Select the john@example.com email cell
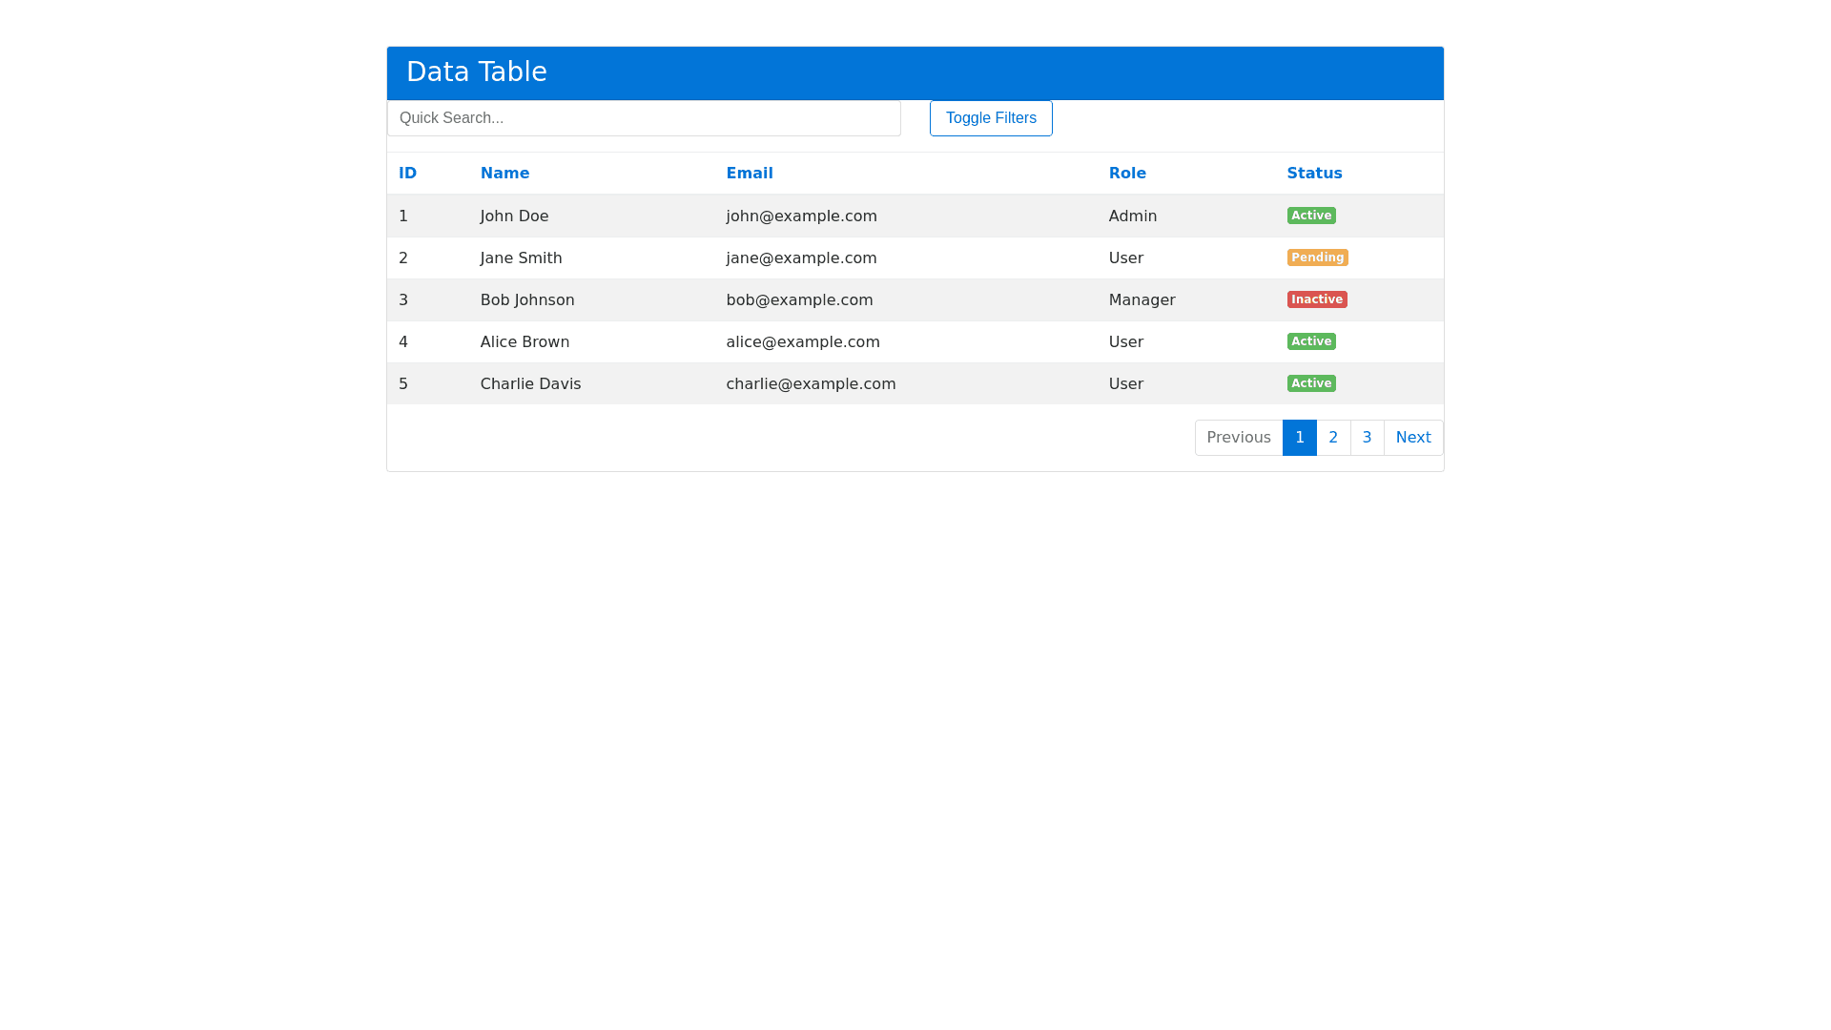1831x1030 pixels. (x=801, y=216)
